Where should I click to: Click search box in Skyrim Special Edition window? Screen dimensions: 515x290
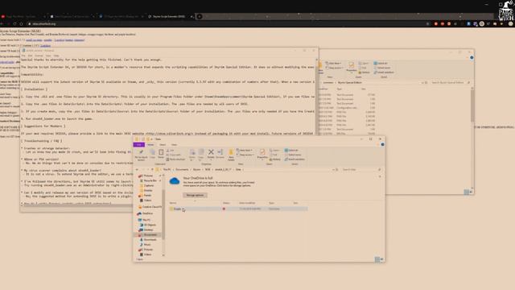click(x=450, y=82)
